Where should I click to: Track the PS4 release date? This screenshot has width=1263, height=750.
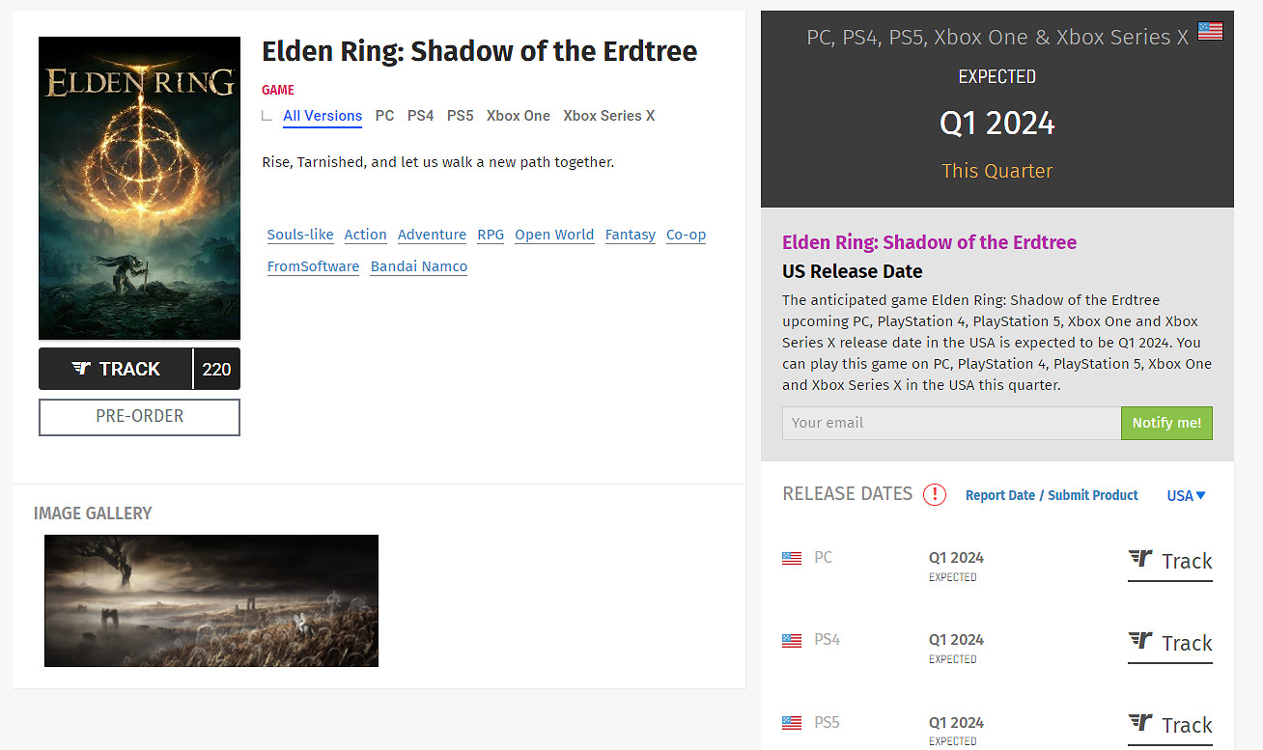(1169, 644)
